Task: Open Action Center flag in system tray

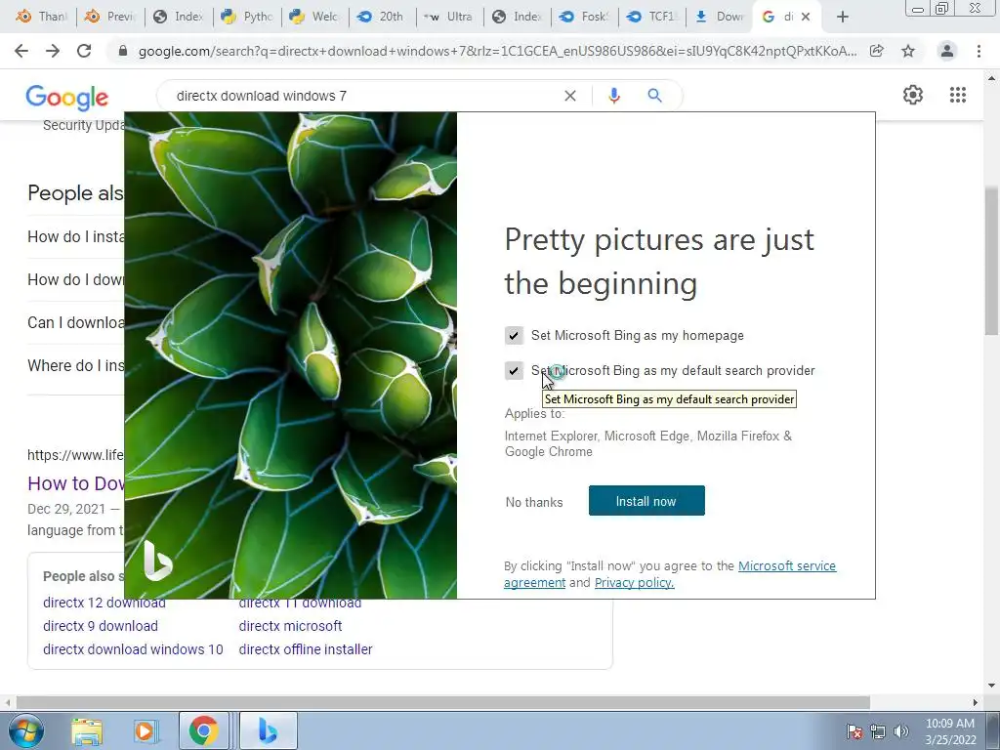Action: coord(854,731)
